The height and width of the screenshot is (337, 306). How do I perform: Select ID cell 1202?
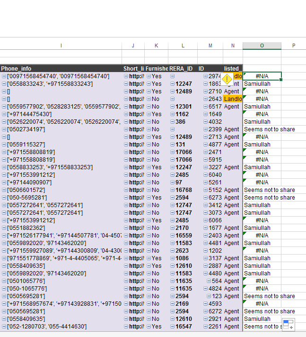tap(210, 250)
